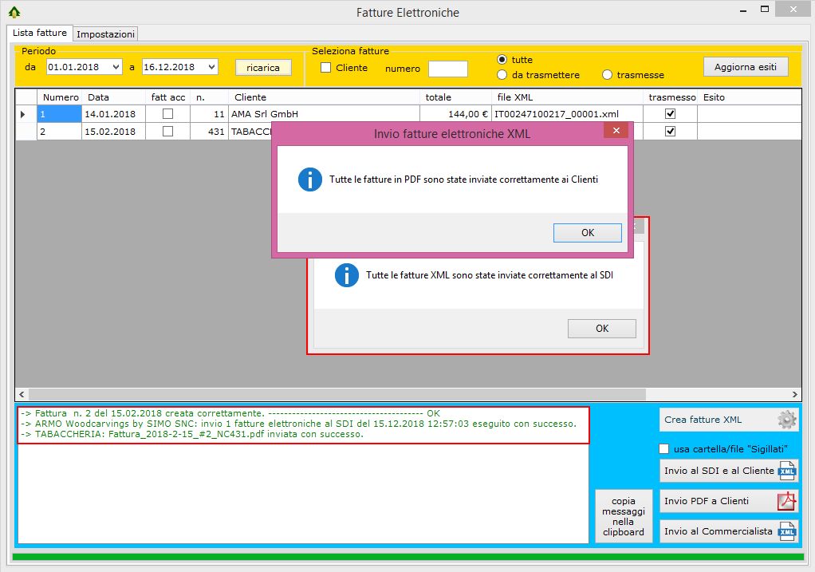Click the blue info icon in PDF dialog
The height and width of the screenshot is (572, 815).
pyautogui.click(x=309, y=179)
